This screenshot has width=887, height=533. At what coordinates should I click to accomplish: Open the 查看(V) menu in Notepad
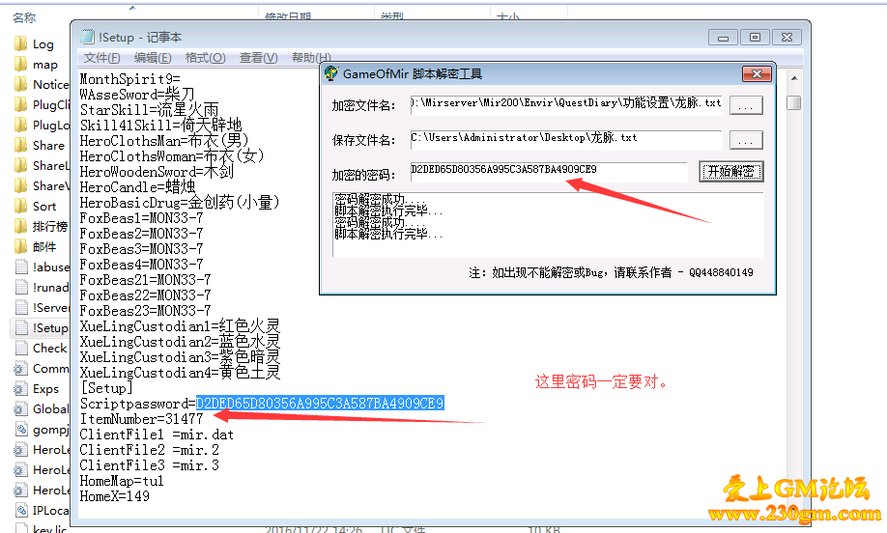point(259,58)
